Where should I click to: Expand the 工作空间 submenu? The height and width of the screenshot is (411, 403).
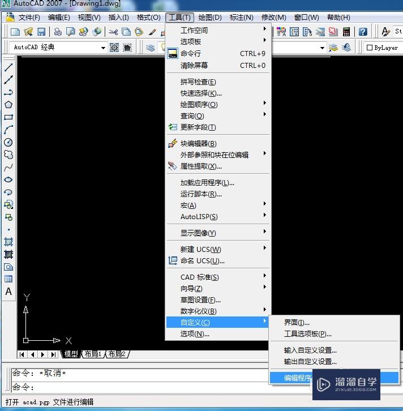point(218,30)
